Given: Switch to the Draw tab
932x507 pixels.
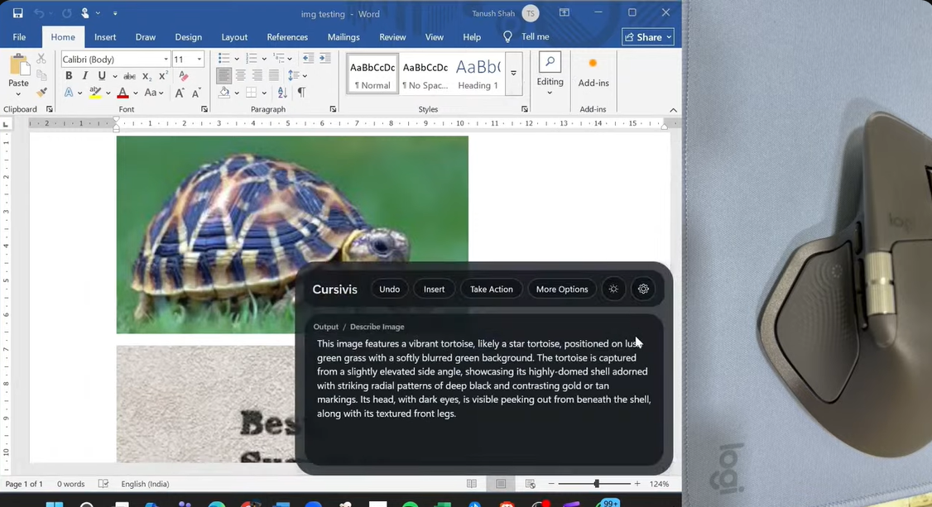Looking at the screenshot, I should click(x=145, y=37).
